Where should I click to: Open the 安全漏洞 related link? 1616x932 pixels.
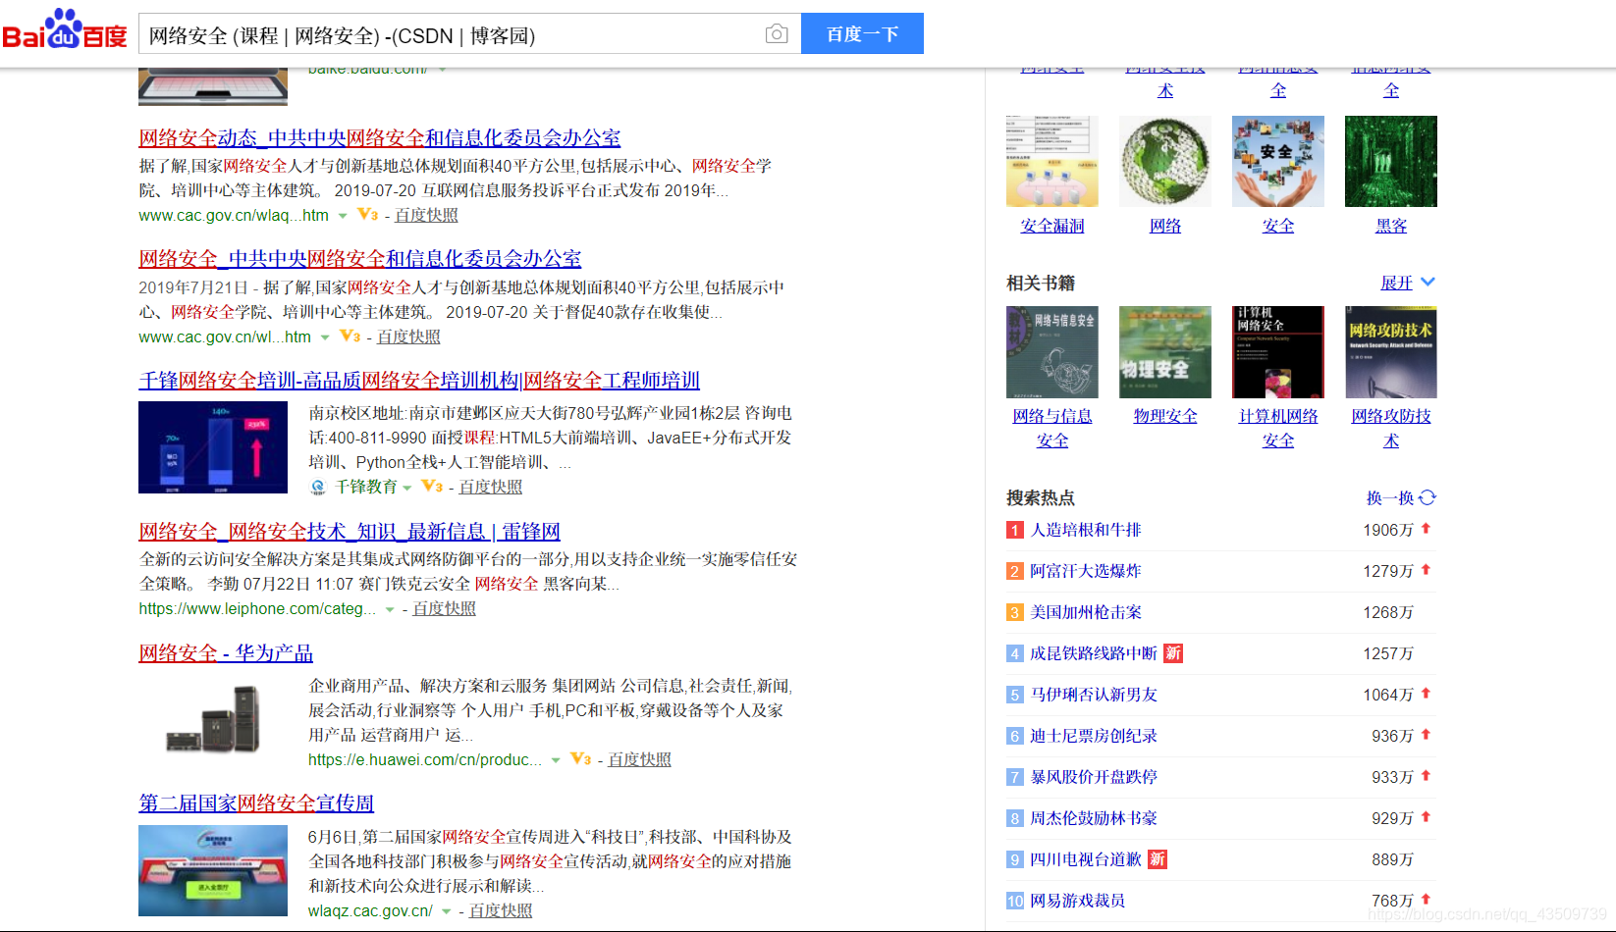tap(1052, 226)
